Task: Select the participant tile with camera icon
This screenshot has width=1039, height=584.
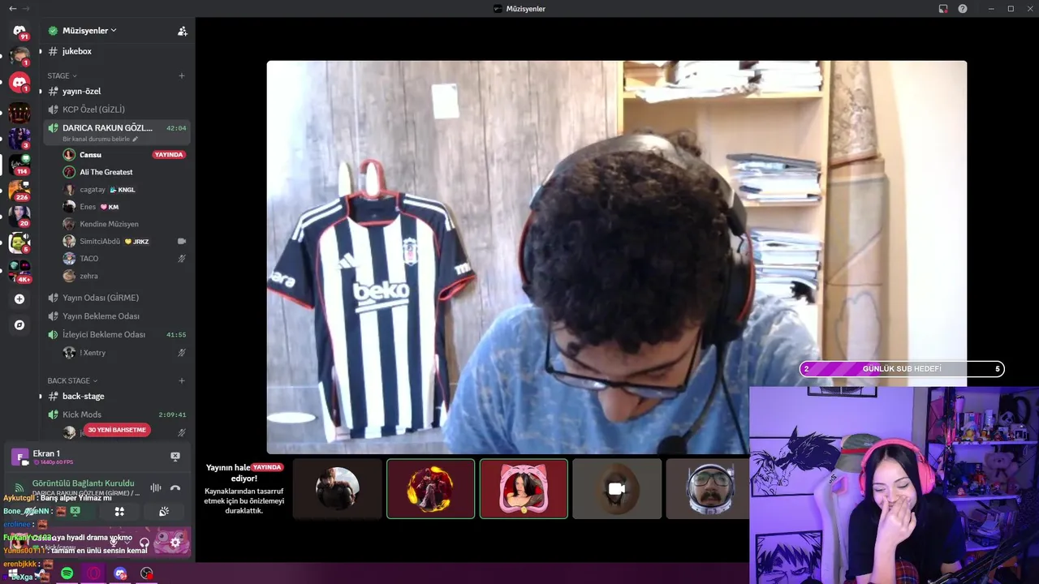Action: (617, 488)
